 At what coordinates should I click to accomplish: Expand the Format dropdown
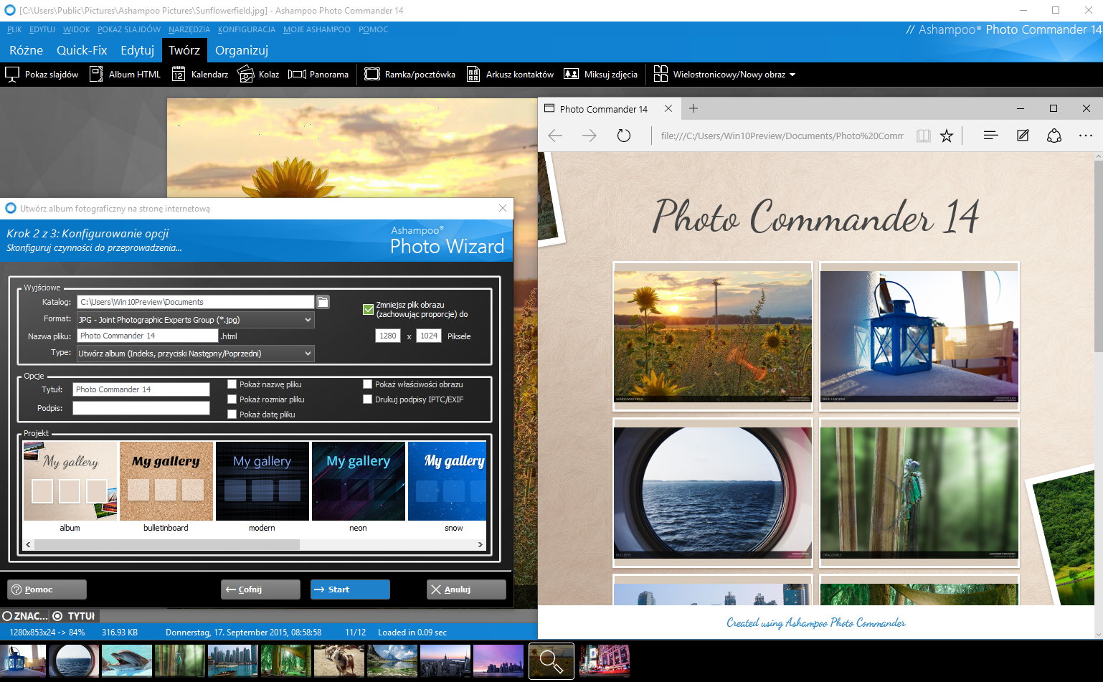[x=308, y=320]
